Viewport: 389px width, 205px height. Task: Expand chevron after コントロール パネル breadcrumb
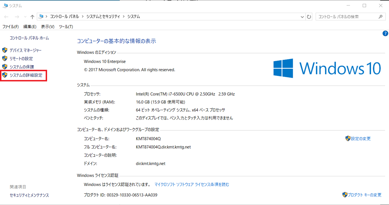(83, 17)
